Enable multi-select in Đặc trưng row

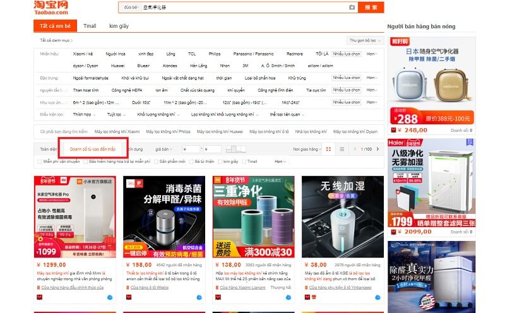point(346,78)
